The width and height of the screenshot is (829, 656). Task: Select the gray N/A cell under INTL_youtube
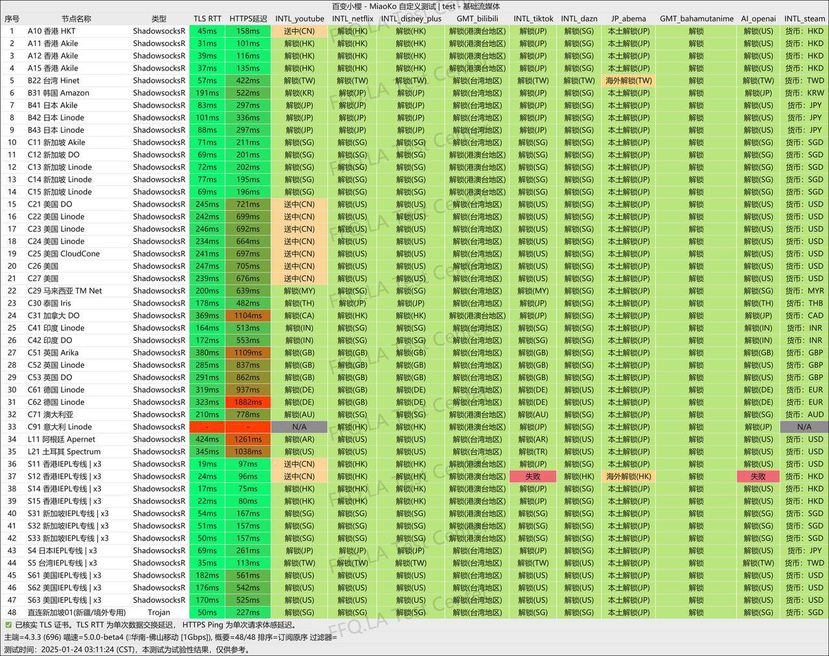pos(299,427)
